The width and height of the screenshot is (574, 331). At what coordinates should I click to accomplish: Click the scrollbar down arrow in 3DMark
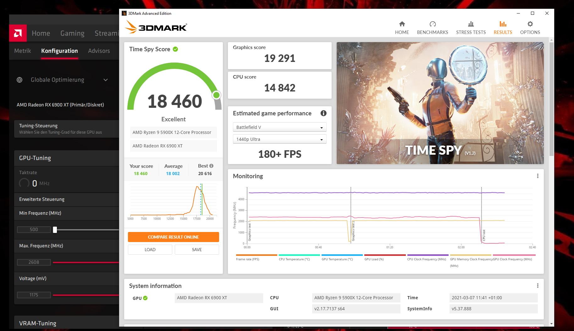[x=551, y=324]
